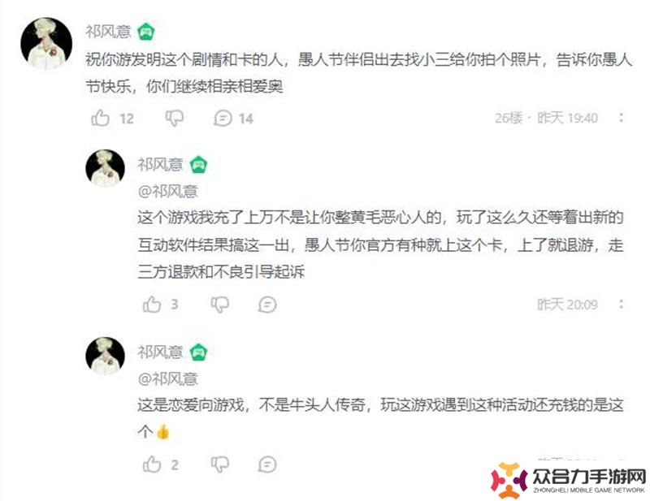Open the top comment's 祁风意 username
The image size is (650, 501).
[109, 32]
